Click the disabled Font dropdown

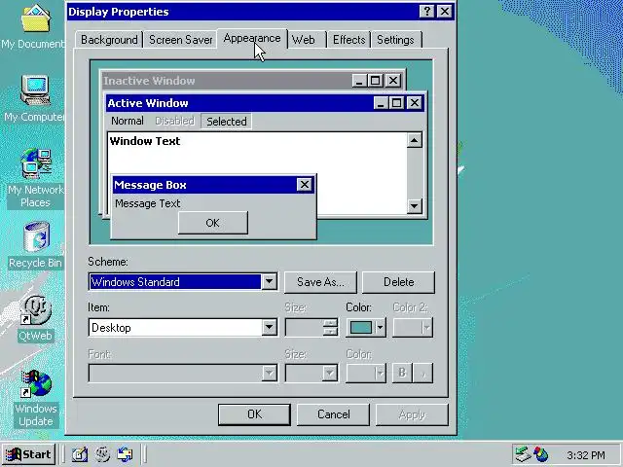[x=183, y=374]
